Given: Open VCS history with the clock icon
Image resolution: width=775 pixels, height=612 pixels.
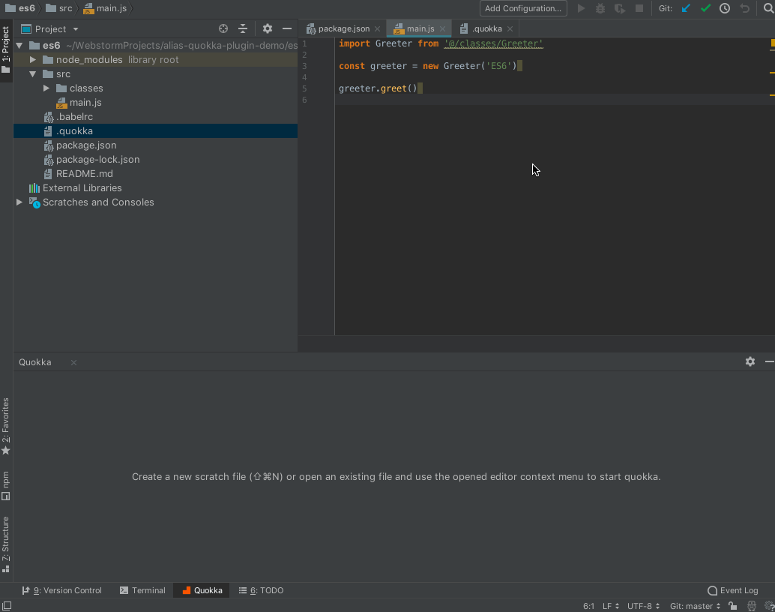Looking at the screenshot, I should point(724,8).
